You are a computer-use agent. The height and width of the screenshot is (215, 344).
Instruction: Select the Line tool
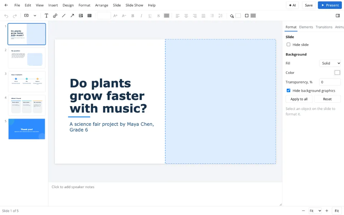click(64, 15)
